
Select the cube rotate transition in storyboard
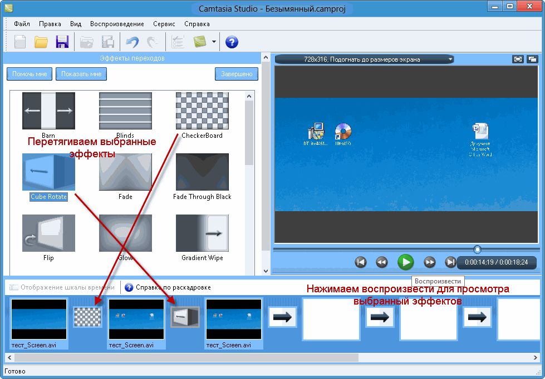coord(185,317)
